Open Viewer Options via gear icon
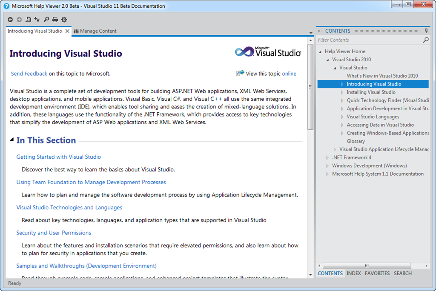Viewport: 436px width, 291px height. 64,20
